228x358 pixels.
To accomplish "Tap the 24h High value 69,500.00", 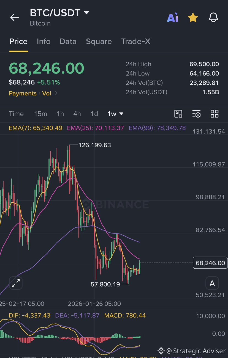I will [x=204, y=64].
